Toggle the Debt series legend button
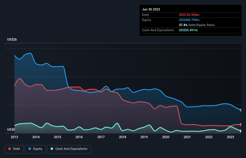 point(14,149)
